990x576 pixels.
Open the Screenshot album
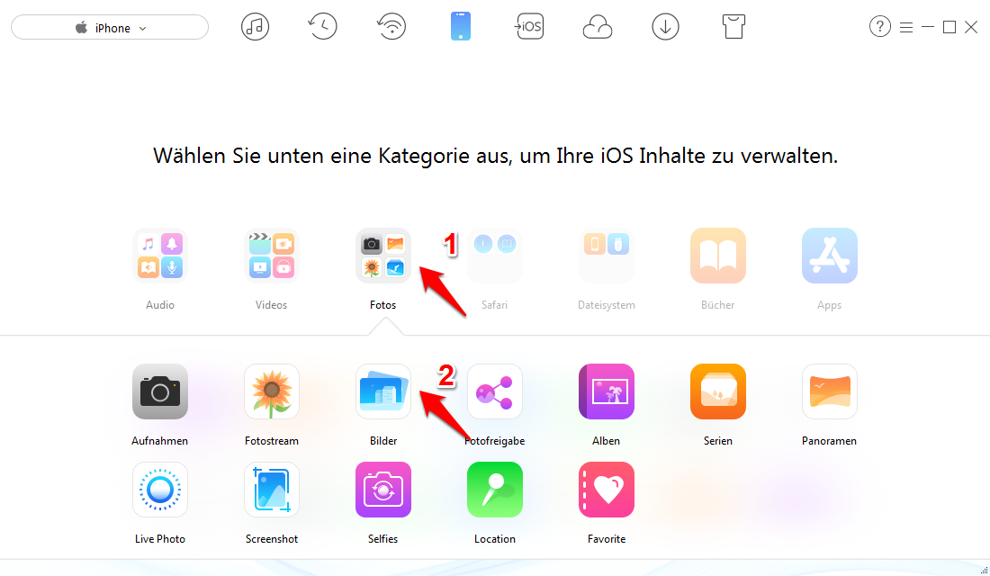[271, 490]
